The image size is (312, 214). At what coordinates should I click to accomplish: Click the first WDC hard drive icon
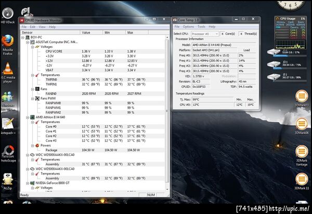point(32,155)
